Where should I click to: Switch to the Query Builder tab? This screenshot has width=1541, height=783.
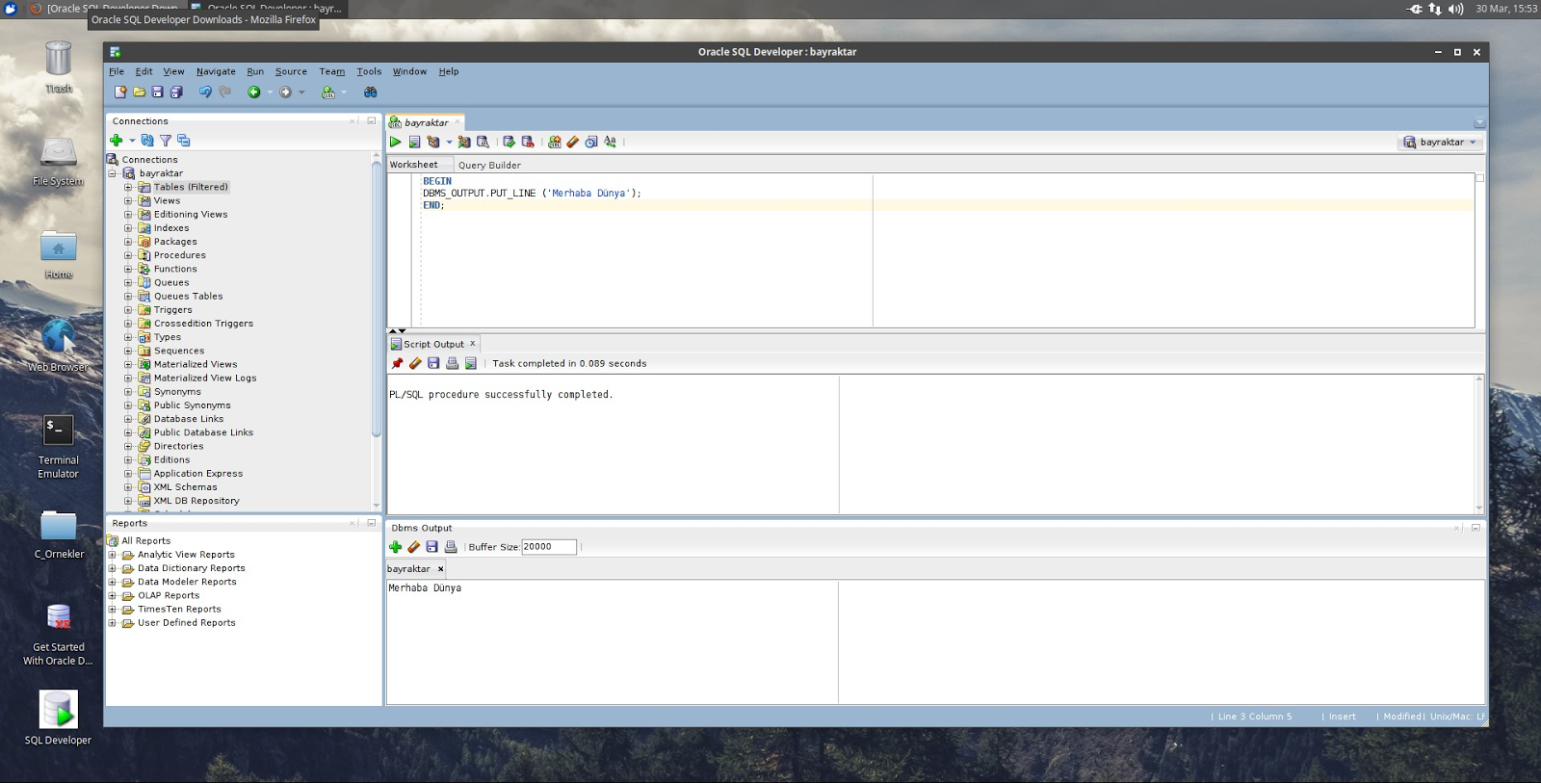tap(489, 165)
